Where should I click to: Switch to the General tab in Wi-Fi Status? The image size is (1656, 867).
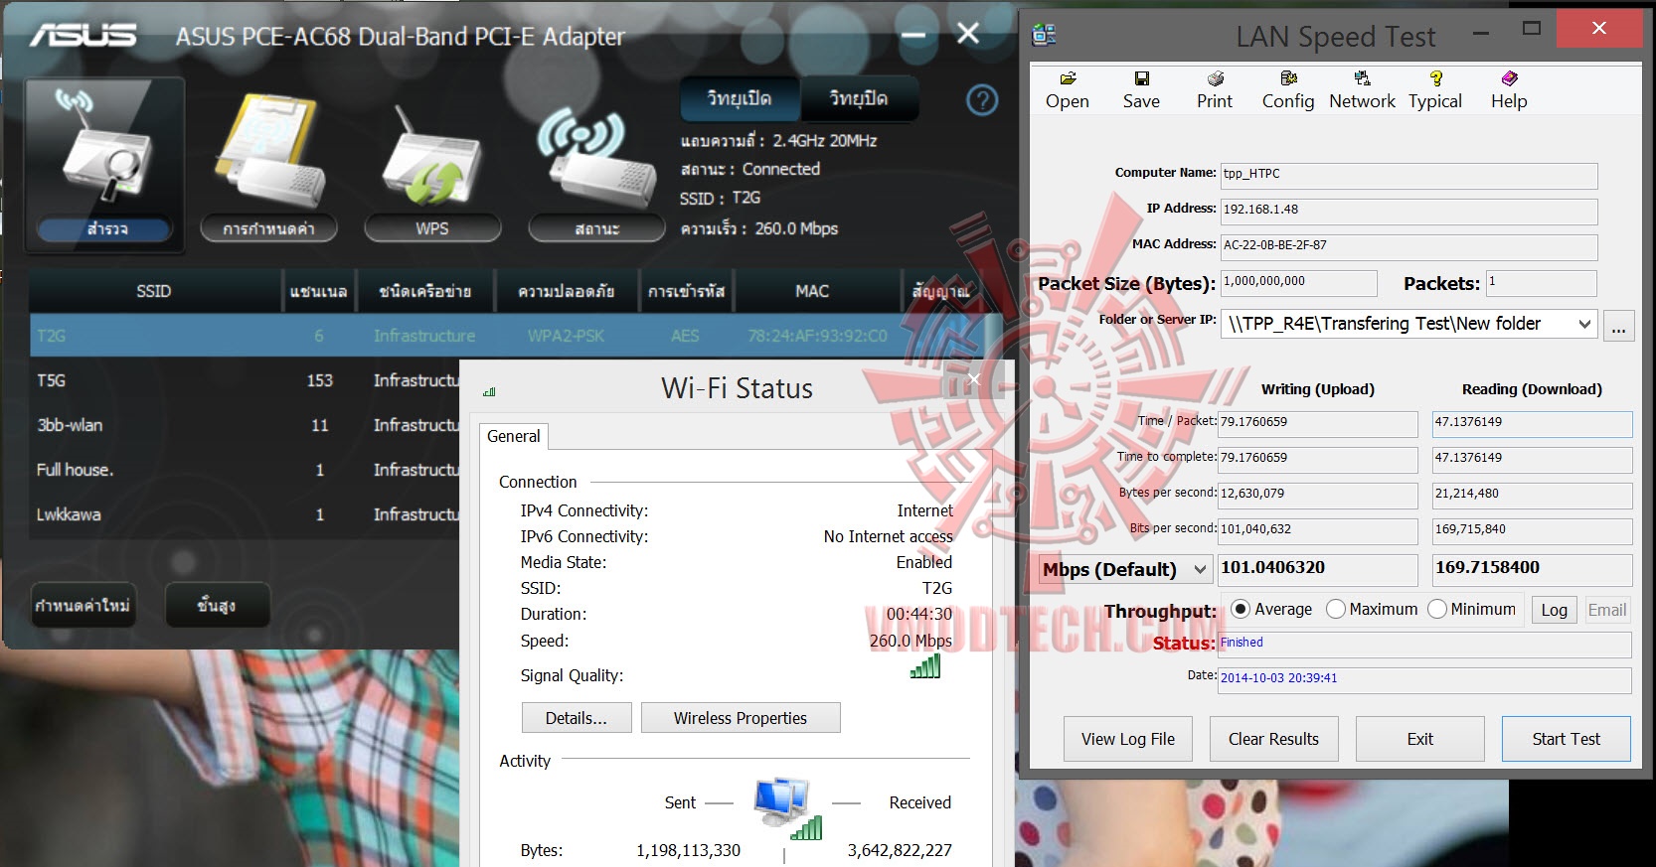point(514,436)
